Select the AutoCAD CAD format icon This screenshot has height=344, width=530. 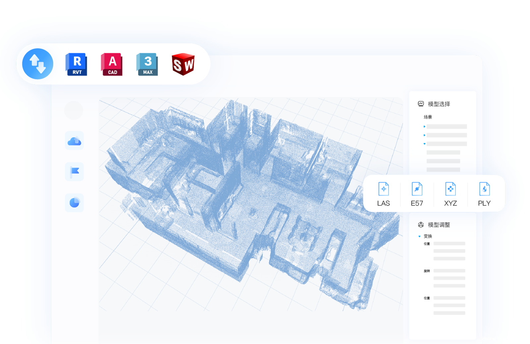tap(112, 64)
